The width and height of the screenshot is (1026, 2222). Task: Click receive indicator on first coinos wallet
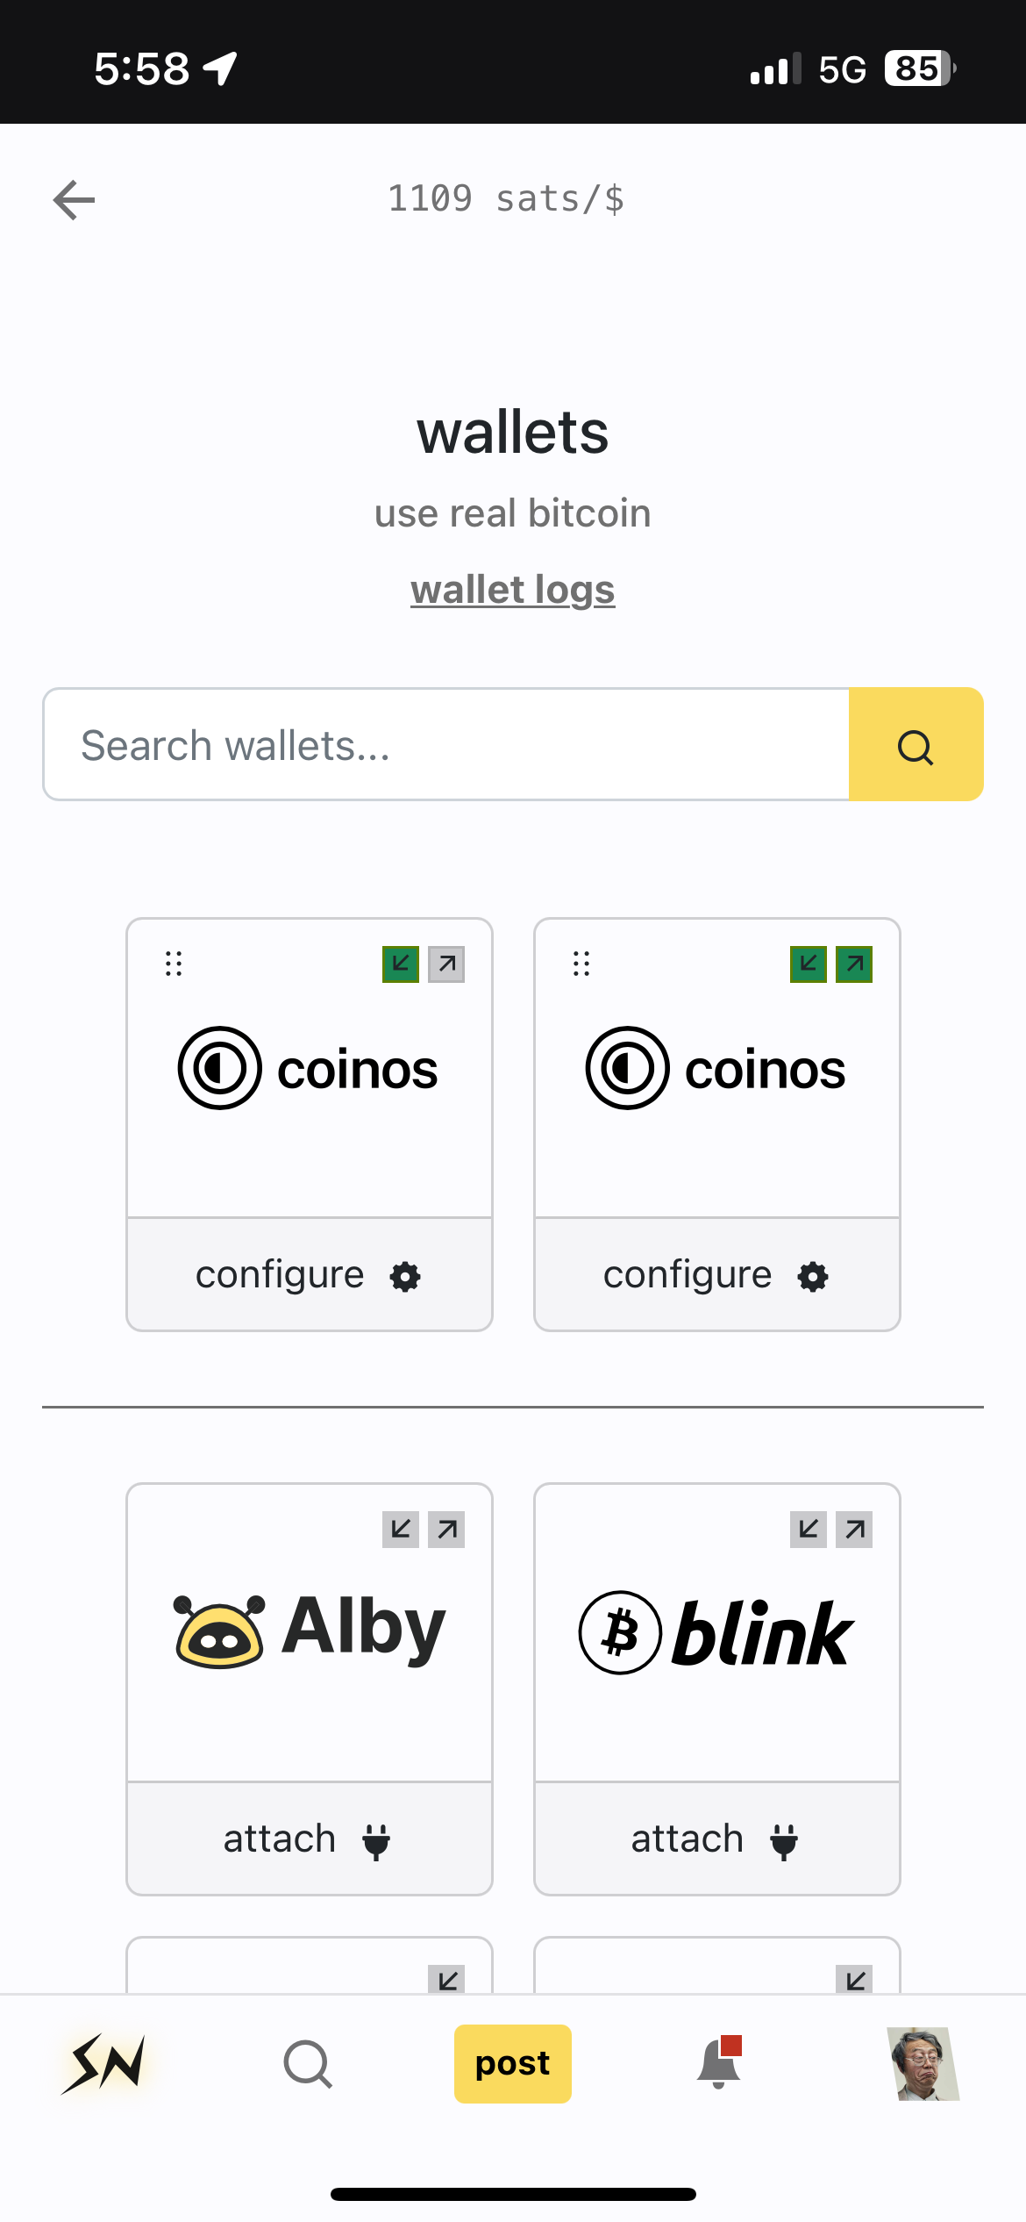pyautogui.click(x=401, y=964)
